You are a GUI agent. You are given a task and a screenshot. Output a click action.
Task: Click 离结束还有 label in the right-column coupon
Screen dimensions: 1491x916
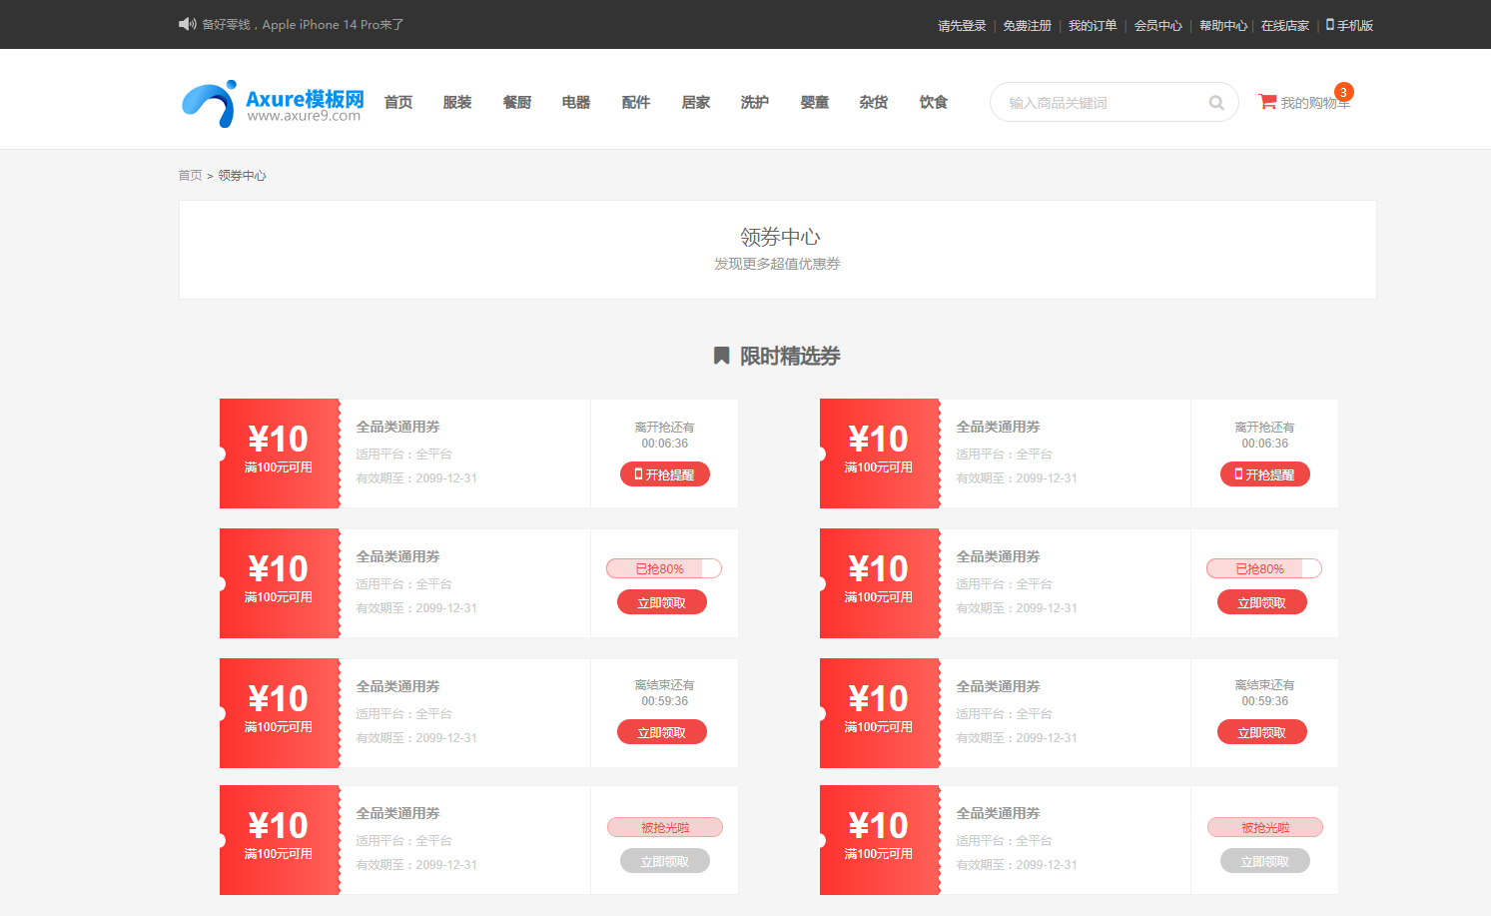click(x=1265, y=685)
